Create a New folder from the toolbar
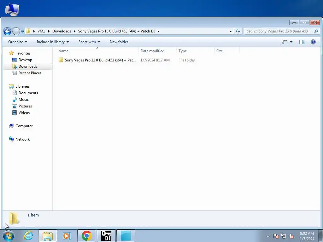The width and height of the screenshot is (323, 242). (x=119, y=42)
